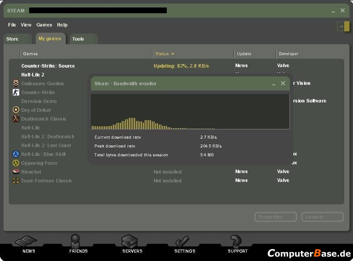The height and width of the screenshot is (261, 353).
Task: Select Darwinia Demo in the list
Action: point(39,101)
